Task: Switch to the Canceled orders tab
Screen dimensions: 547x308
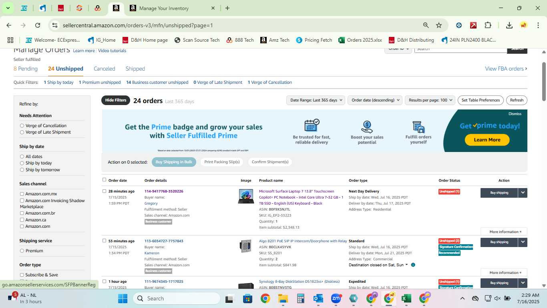Action: click(x=105, y=69)
